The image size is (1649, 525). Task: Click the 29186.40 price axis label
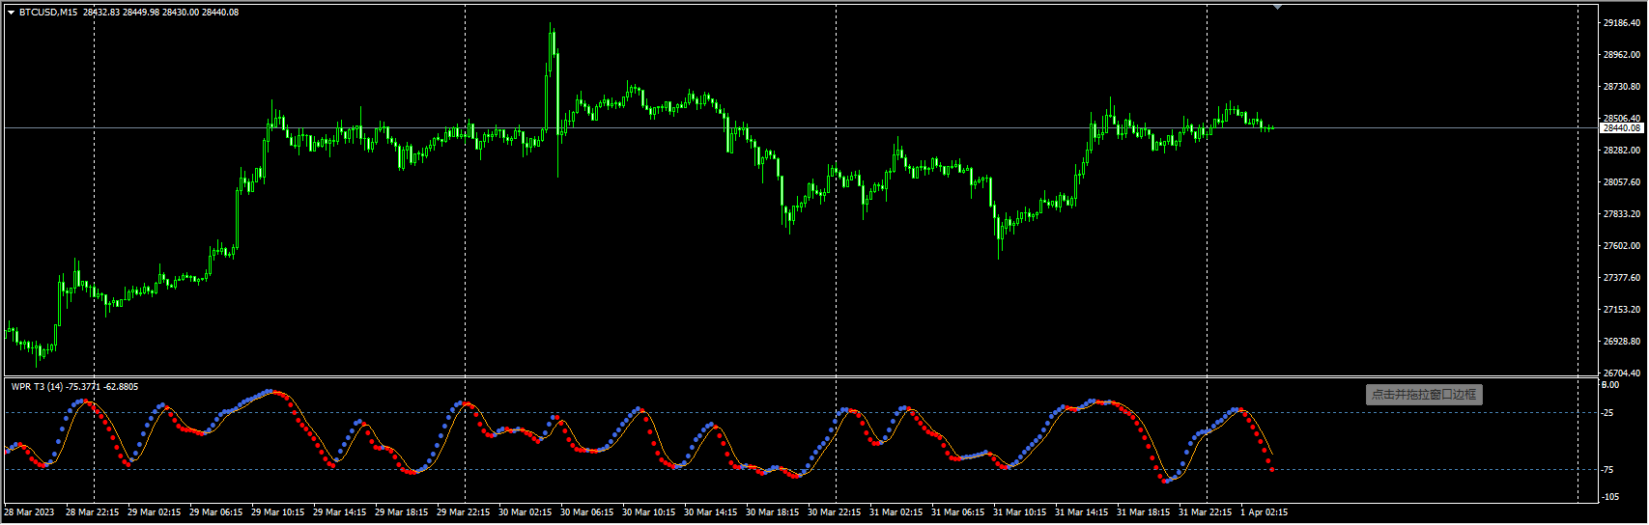click(1622, 22)
